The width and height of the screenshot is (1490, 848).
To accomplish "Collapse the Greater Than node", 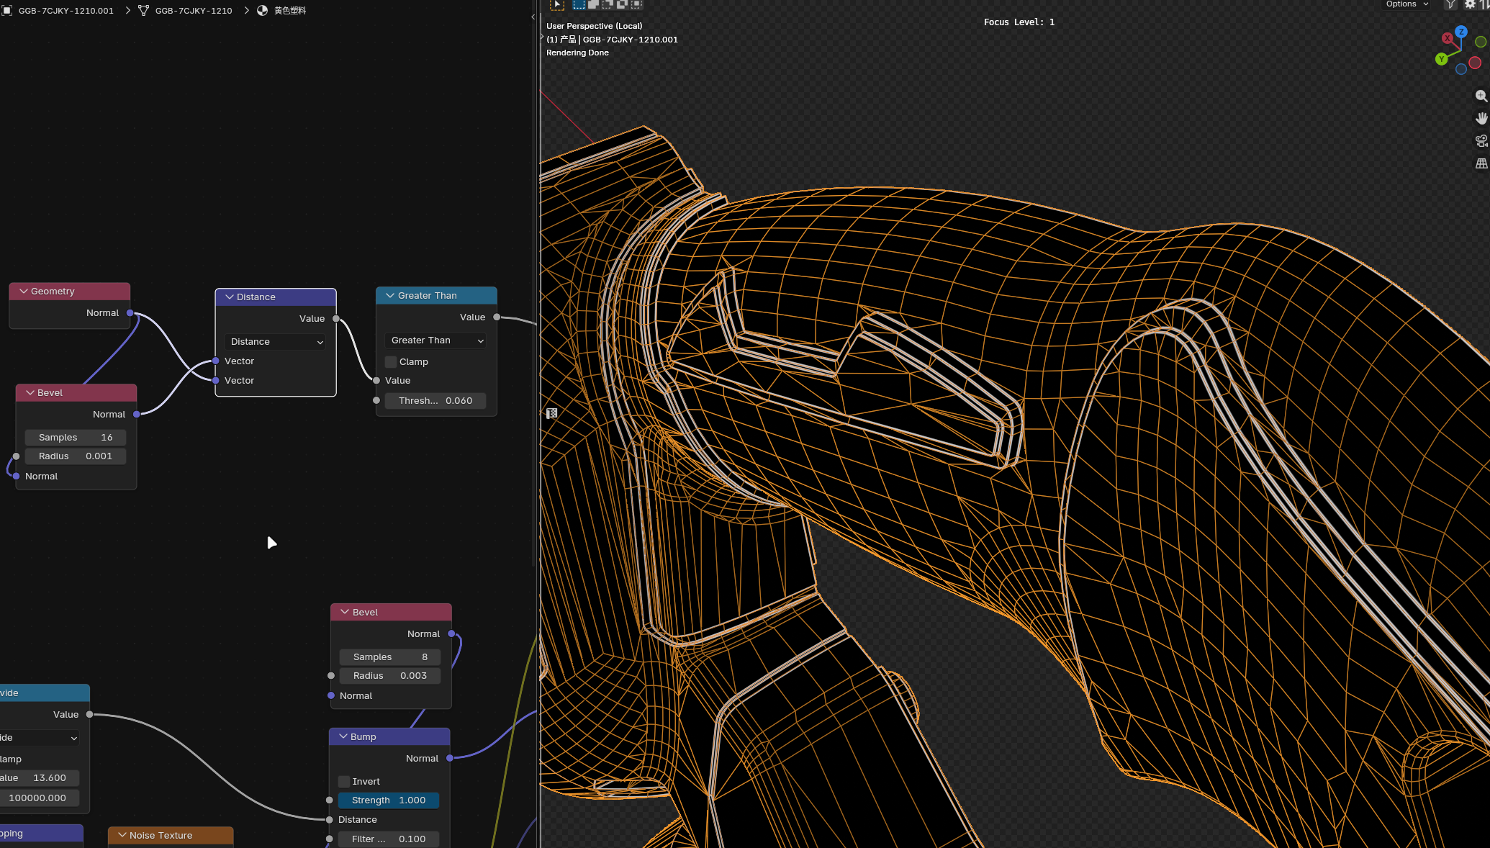I will pos(390,296).
